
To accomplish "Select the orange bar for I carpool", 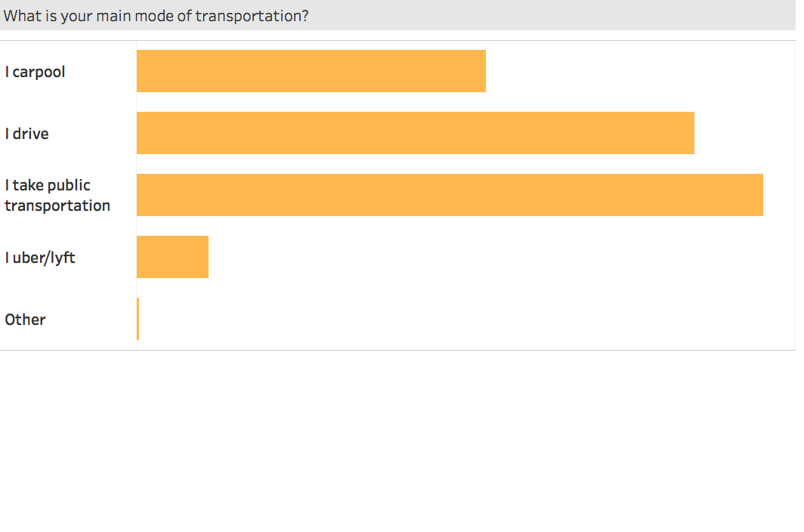I will 311,71.
